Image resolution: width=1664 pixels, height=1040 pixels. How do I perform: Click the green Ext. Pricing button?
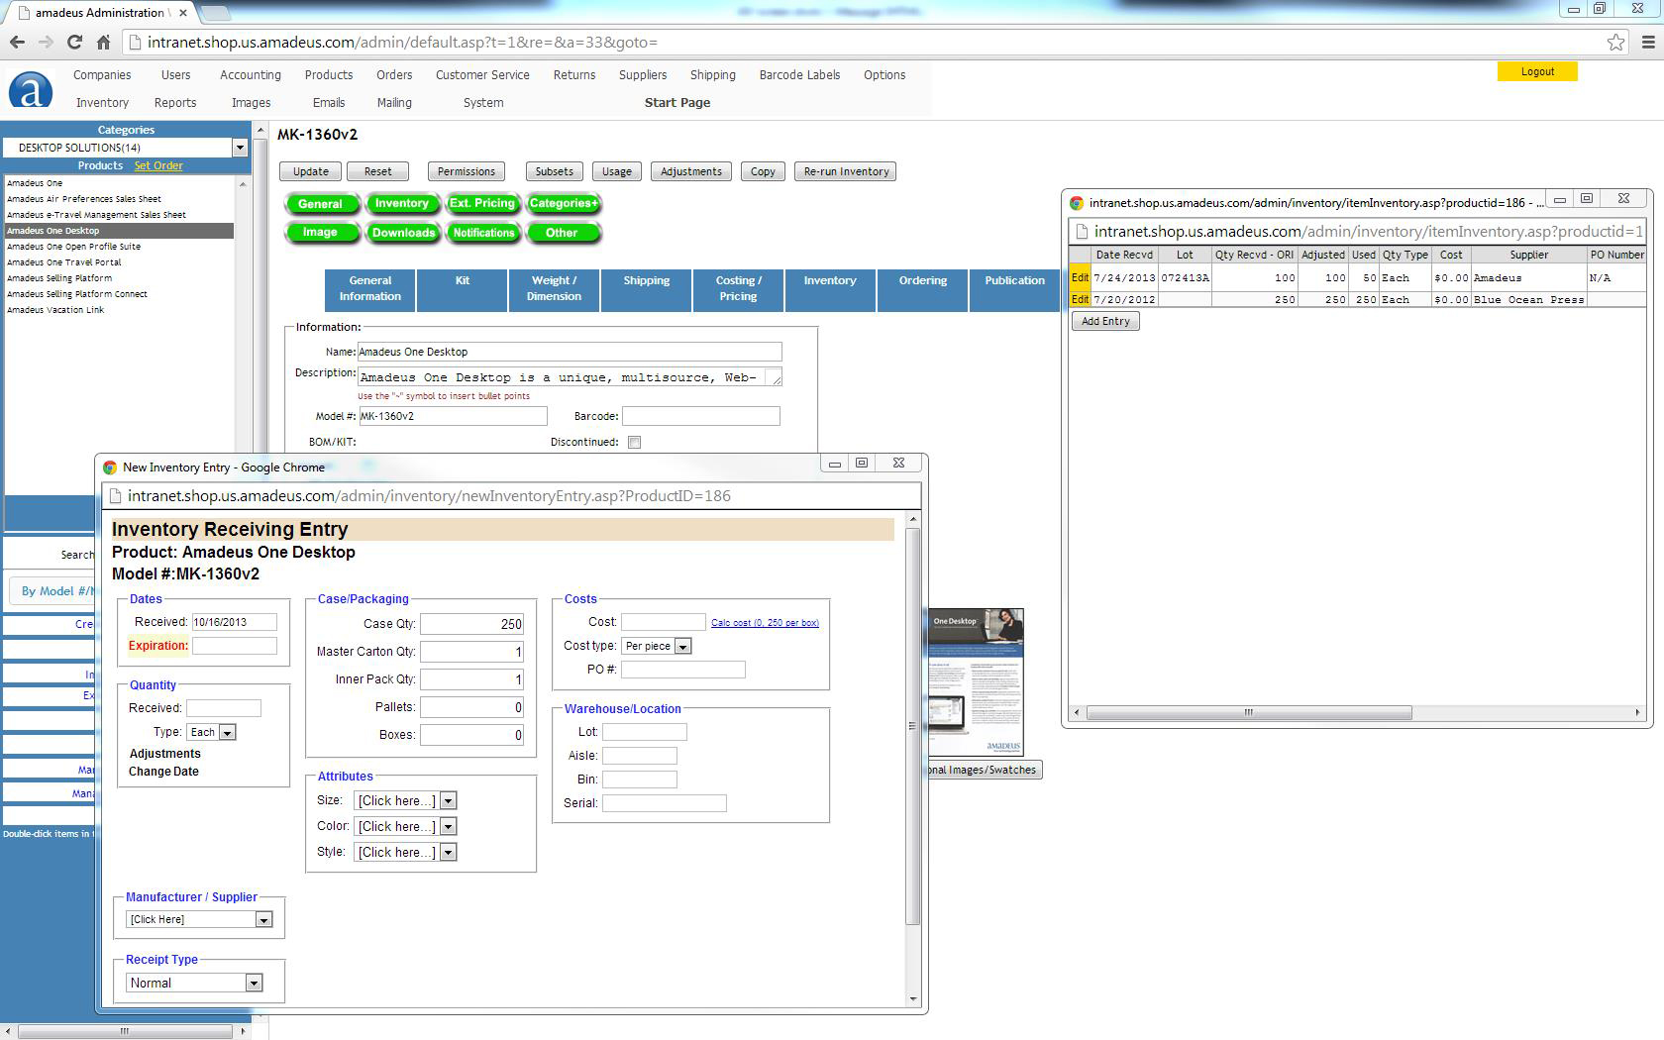tap(481, 203)
